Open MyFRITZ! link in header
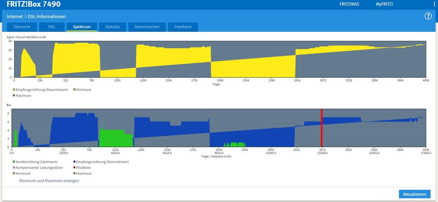Image resolution: width=438 pixels, height=202 pixels. point(385,4)
